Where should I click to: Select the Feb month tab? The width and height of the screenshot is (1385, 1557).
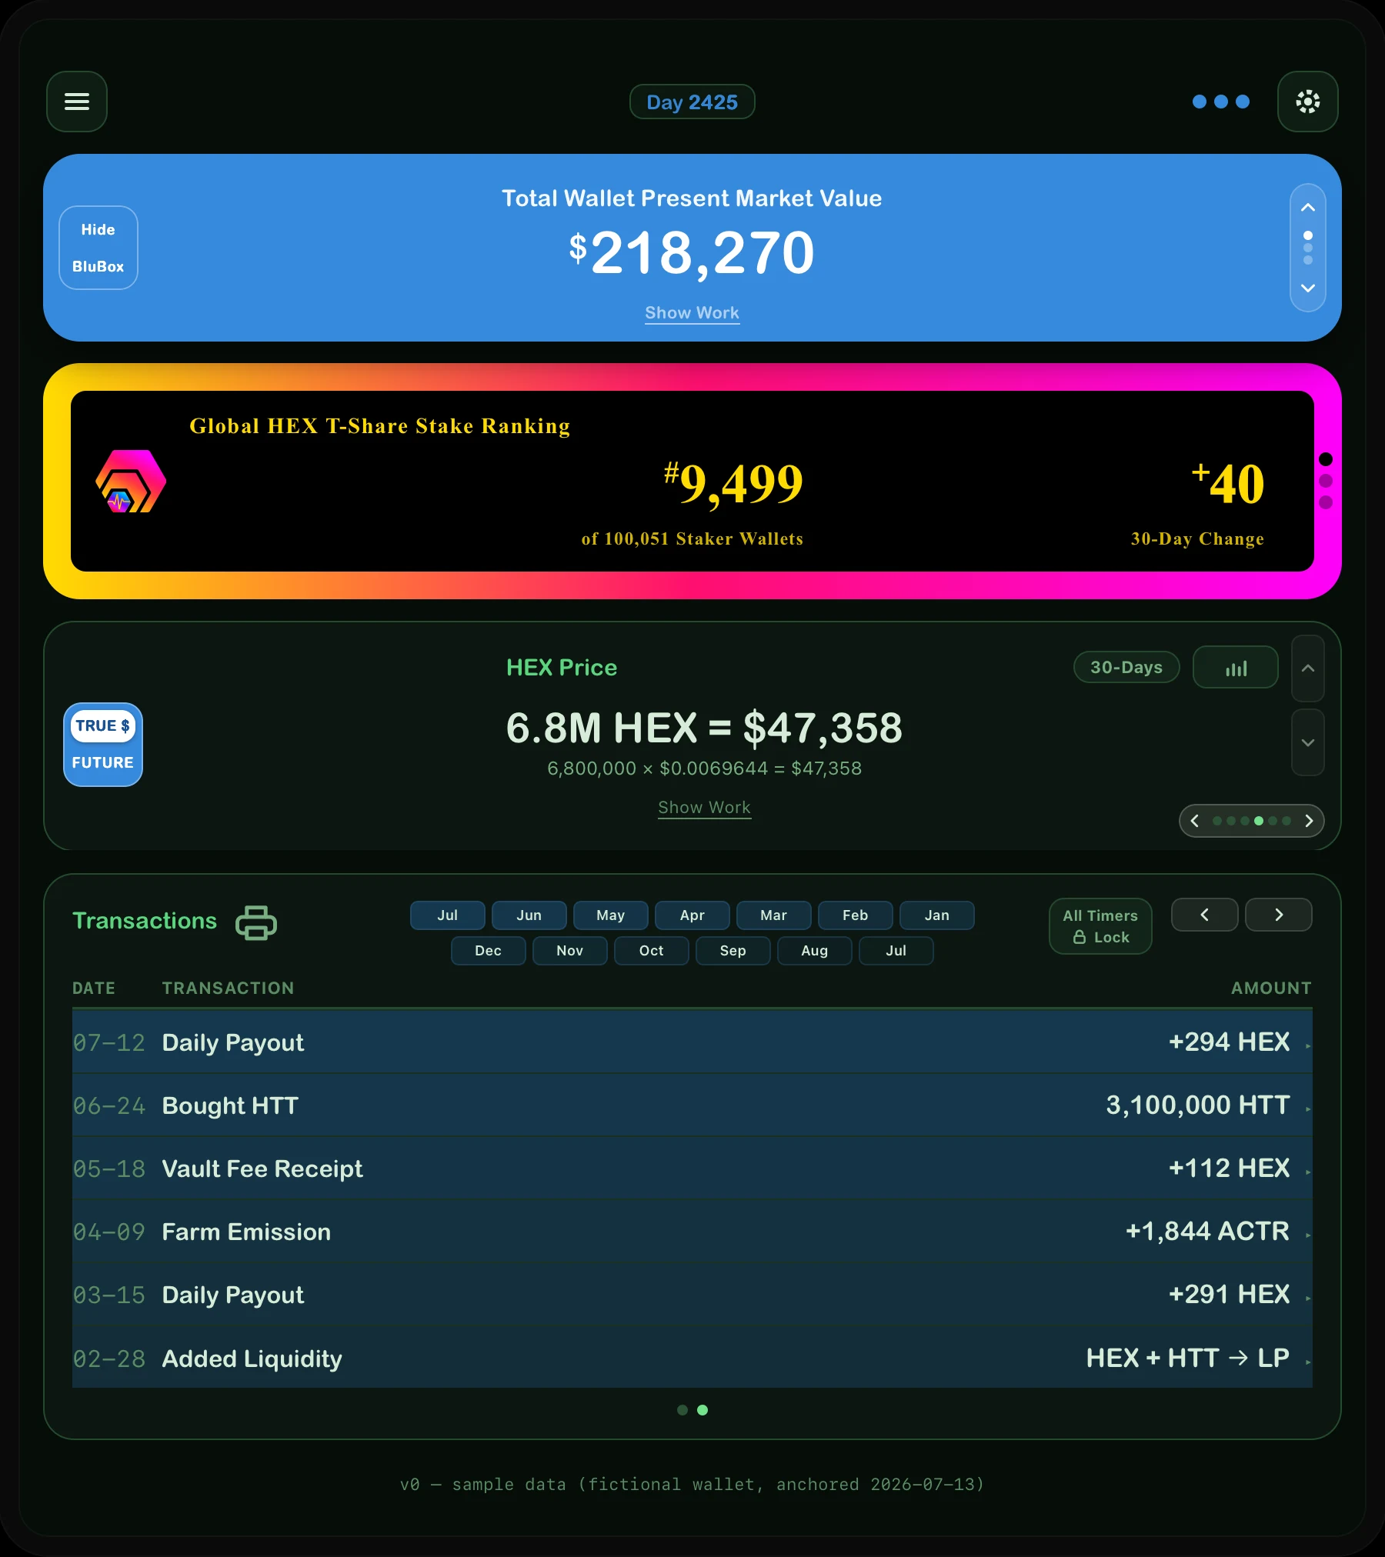[x=856, y=915]
